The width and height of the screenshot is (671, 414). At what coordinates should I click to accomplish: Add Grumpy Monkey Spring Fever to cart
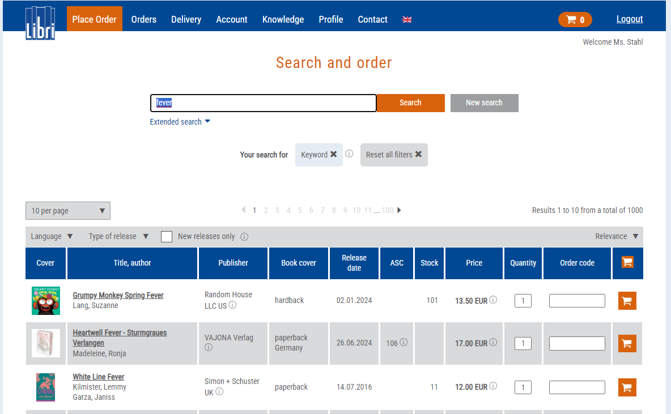tap(627, 301)
